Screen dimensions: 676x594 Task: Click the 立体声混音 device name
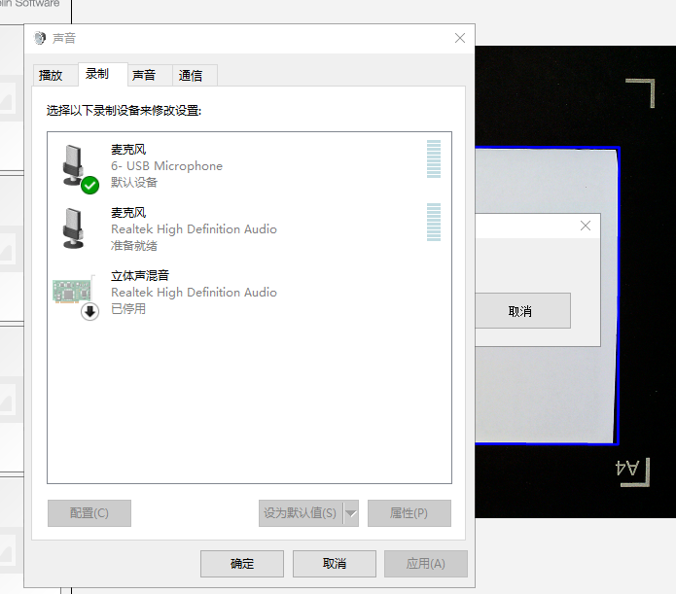click(140, 275)
